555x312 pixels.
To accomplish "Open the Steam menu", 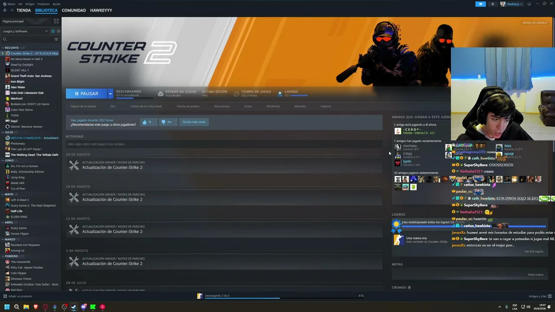I will pyautogui.click(x=11, y=4).
